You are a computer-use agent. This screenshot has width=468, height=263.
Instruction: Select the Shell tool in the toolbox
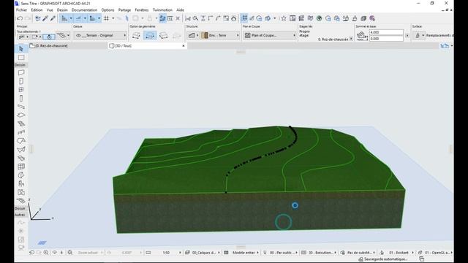point(21,149)
